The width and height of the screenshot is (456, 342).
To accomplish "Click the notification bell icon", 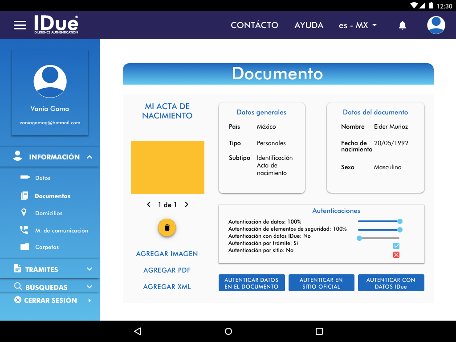I will click(x=402, y=25).
